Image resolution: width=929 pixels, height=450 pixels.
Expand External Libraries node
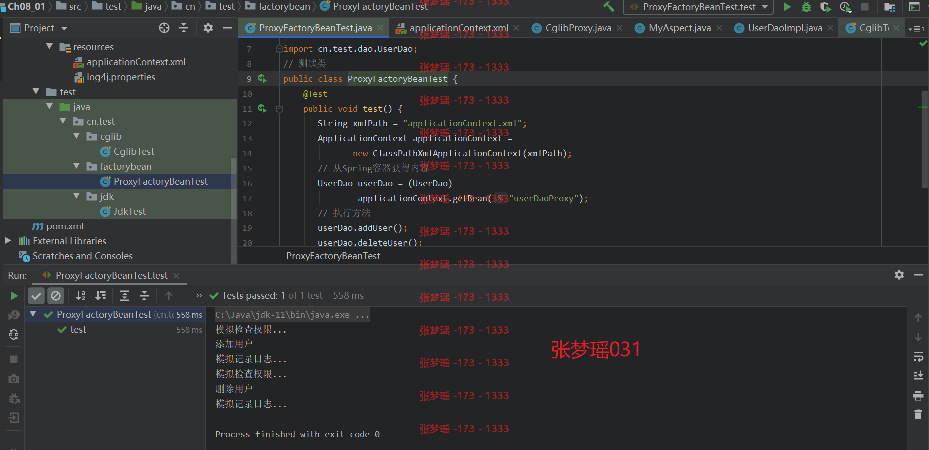[8, 240]
